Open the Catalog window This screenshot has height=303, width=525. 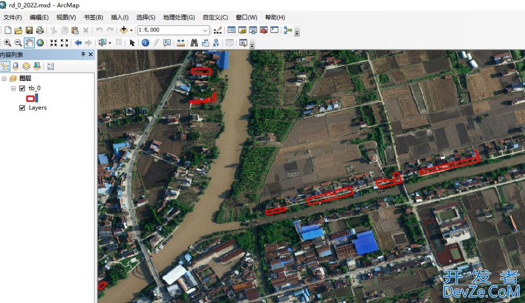(x=242, y=30)
